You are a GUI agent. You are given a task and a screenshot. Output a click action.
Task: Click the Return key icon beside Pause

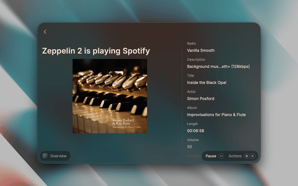(221, 156)
